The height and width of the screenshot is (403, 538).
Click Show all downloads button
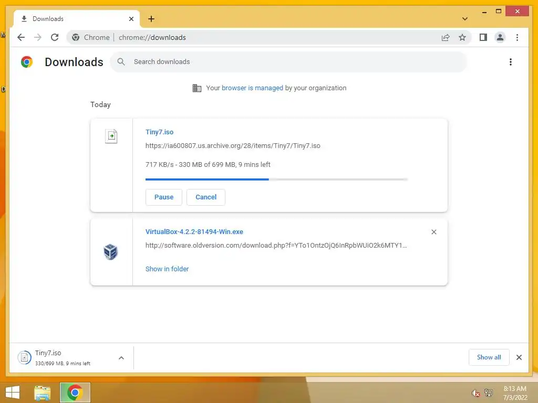[x=489, y=357]
